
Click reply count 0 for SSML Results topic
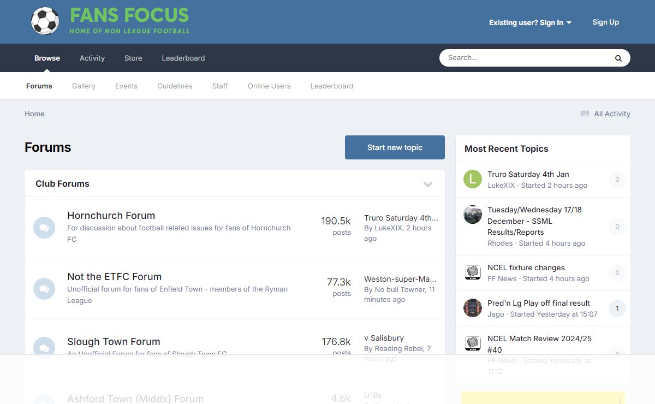click(x=617, y=226)
